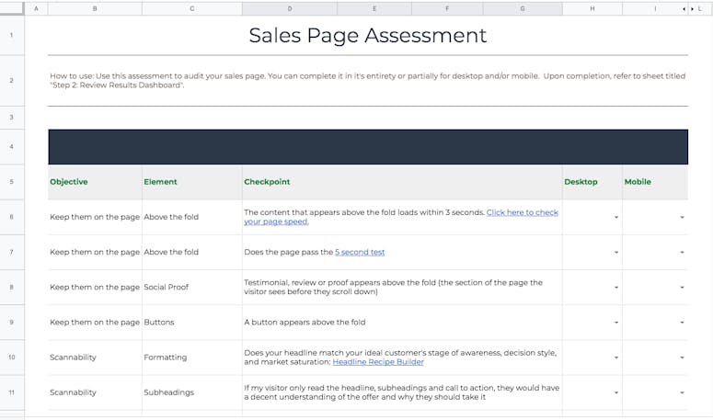Click the 'Mobile' column heading

coord(638,182)
